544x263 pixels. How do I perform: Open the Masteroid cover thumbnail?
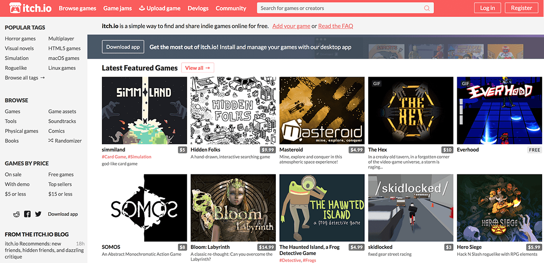point(322,111)
